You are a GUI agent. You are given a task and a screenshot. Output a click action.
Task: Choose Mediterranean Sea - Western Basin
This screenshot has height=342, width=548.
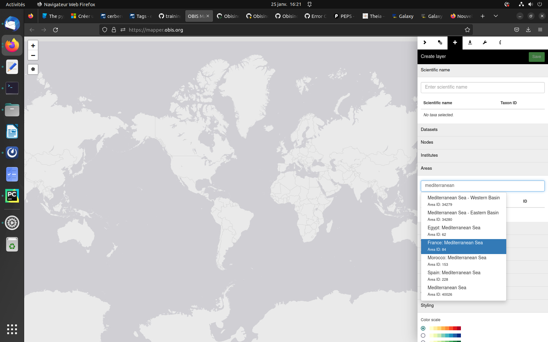coord(464,201)
